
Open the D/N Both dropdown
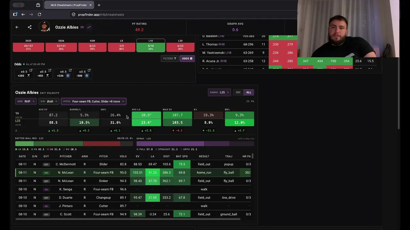(49, 101)
